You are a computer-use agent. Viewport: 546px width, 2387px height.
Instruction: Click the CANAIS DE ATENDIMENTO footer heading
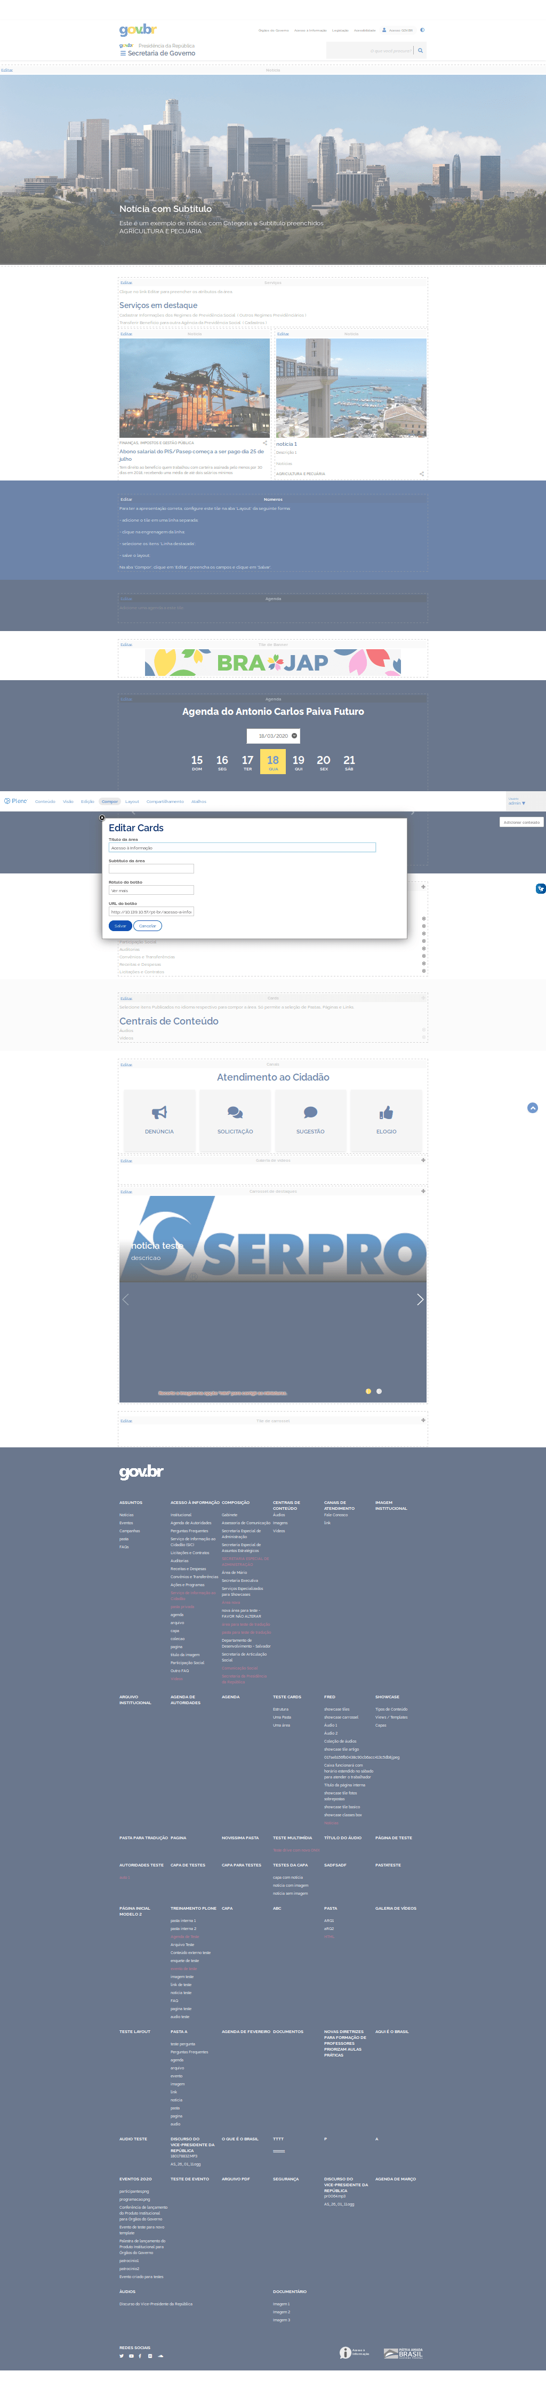click(x=340, y=1506)
